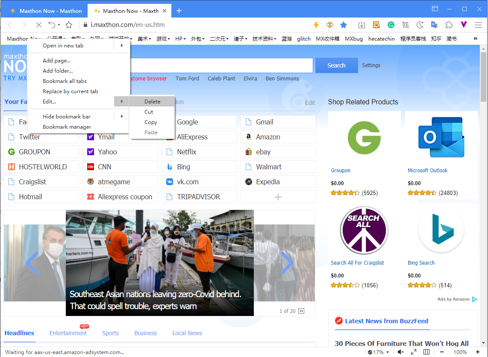Image resolution: width=488 pixels, height=357 pixels.
Task: Open the 游戏 bookmark folder dropdown
Action: point(163,38)
